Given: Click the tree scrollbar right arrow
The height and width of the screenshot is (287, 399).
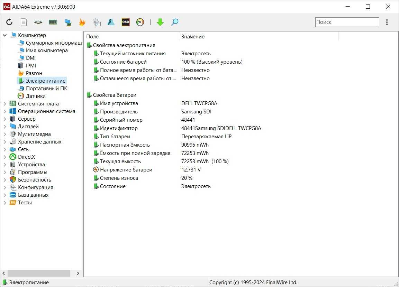Looking at the screenshot, I should tap(78, 273).
